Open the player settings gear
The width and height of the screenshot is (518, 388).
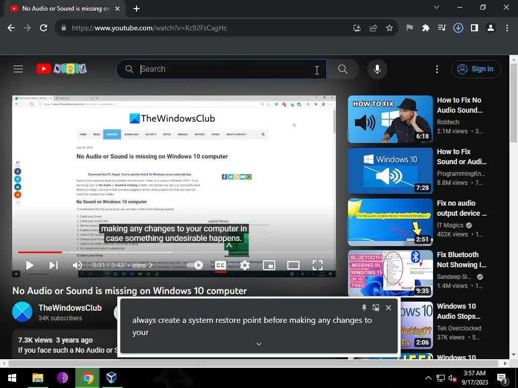[x=245, y=265]
